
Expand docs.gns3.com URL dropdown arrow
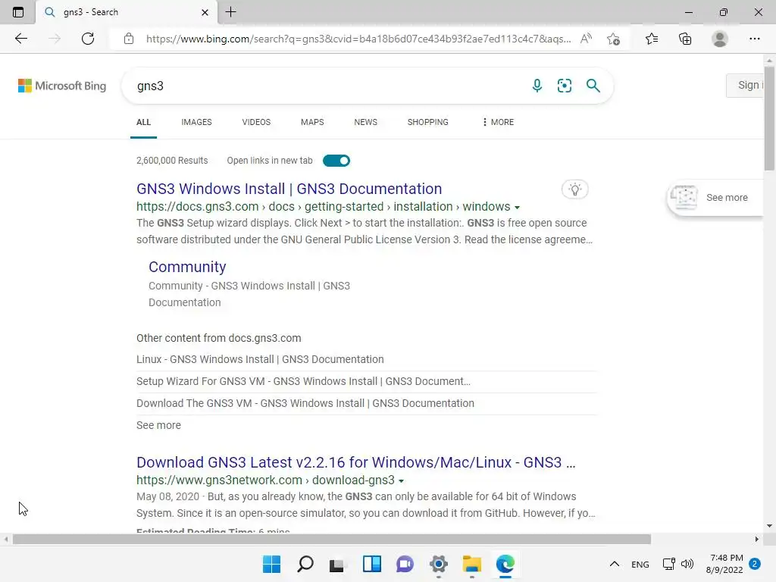pyautogui.click(x=517, y=208)
